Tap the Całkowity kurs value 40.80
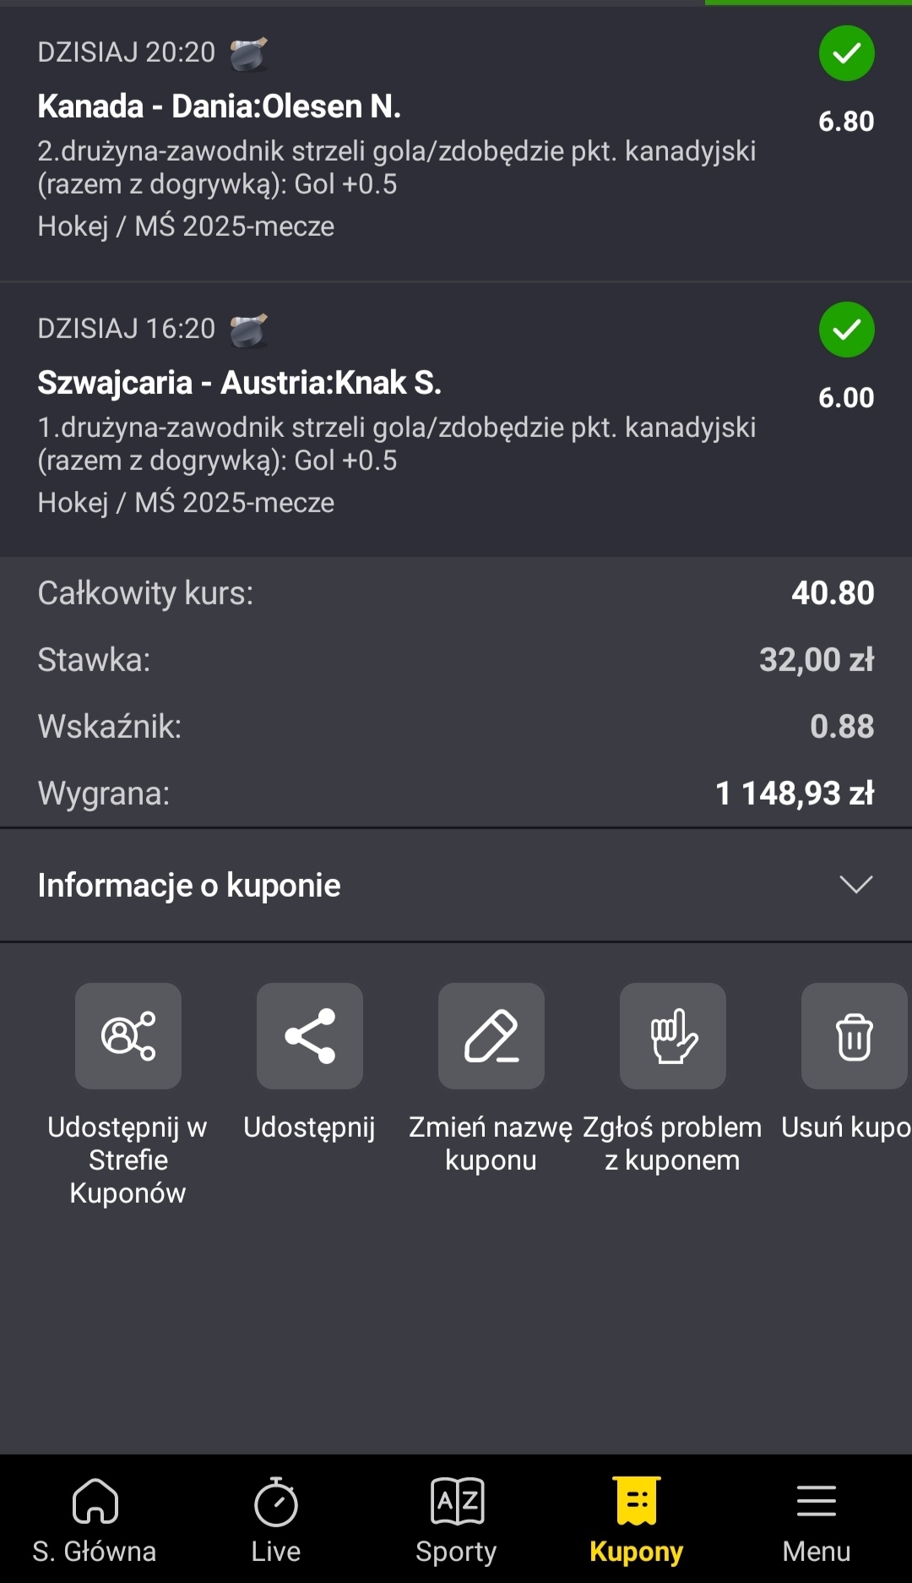This screenshot has width=912, height=1583. pyautogui.click(x=833, y=593)
